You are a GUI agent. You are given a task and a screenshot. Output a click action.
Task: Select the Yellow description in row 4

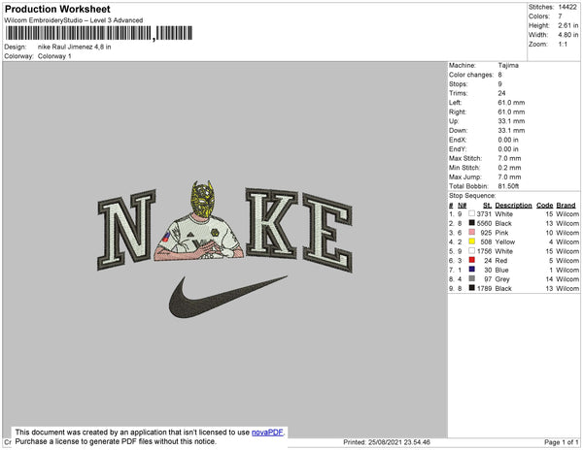[x=505, y=241]
